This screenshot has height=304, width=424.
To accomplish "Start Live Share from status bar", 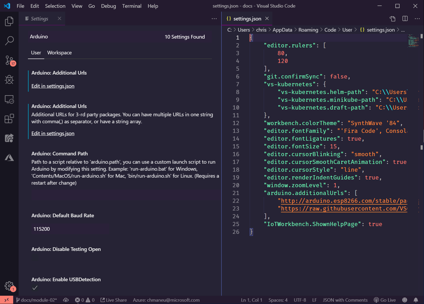I will [114, 300].
